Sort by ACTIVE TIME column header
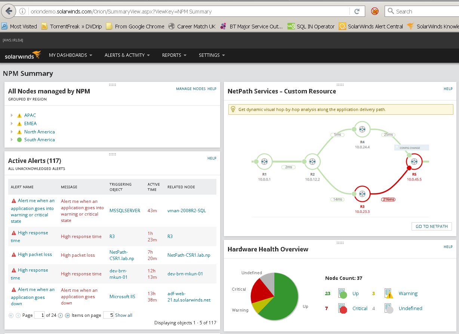 tap(154, 187)
